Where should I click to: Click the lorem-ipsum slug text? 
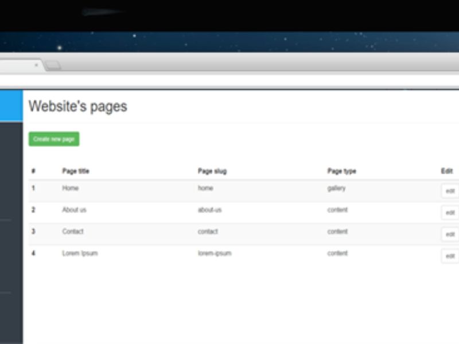click(215, 253)
